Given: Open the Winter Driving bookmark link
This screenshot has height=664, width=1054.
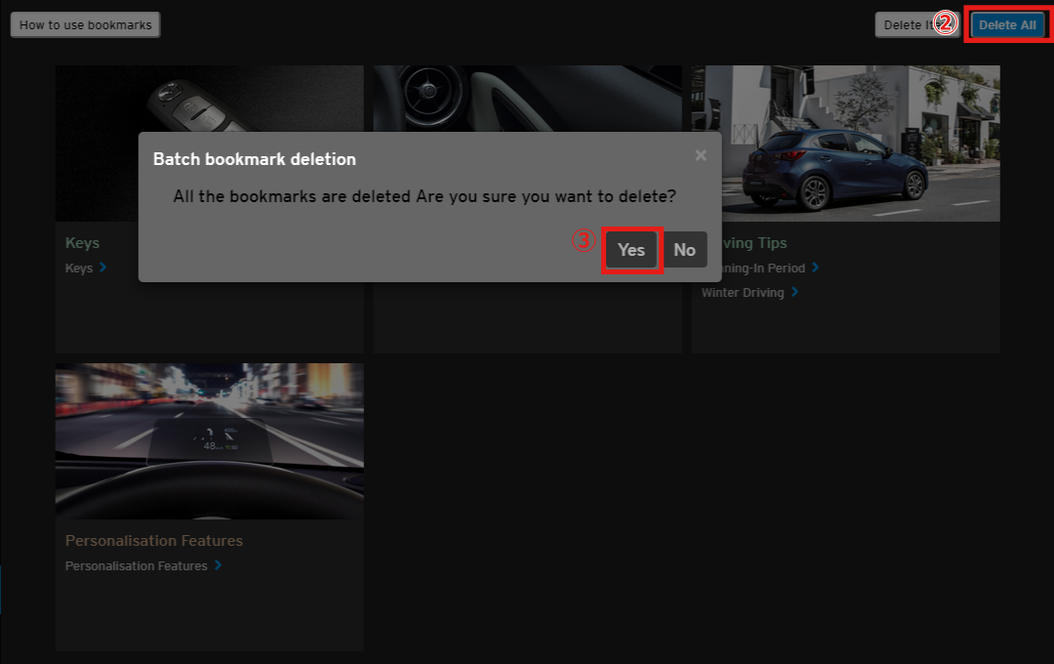Looking at the screenshot, I should 744,292.
